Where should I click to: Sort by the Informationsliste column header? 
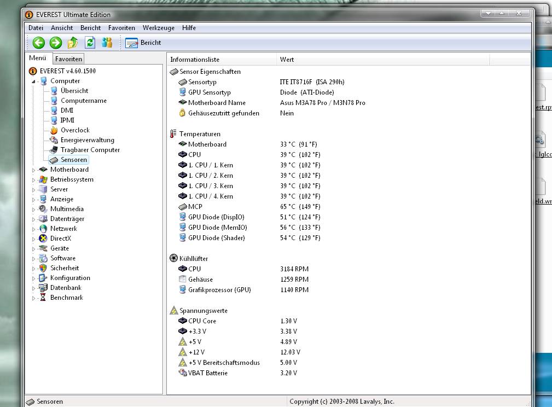coord(222,60)
